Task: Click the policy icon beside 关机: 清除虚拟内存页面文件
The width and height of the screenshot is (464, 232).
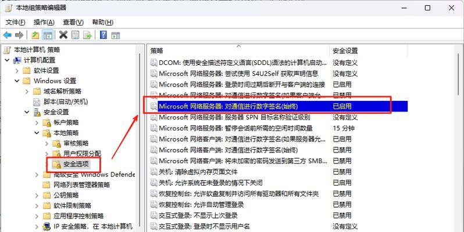Action: (154, 172)
